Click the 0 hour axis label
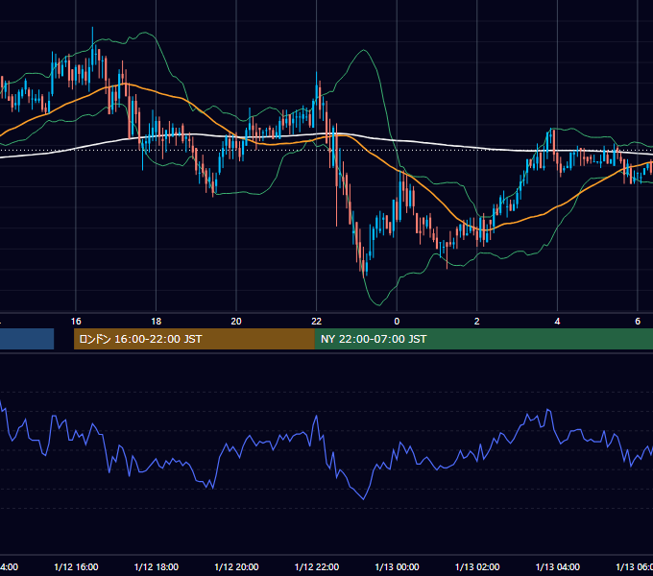 pyautogui.click(x=397, y=322)
